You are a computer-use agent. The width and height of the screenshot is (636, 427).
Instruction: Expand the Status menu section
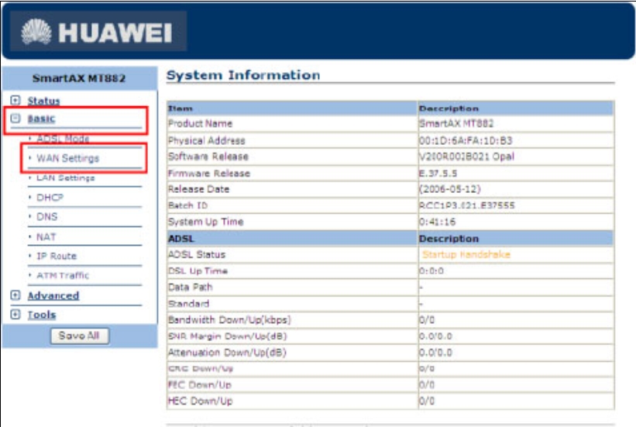click(15, 100)
